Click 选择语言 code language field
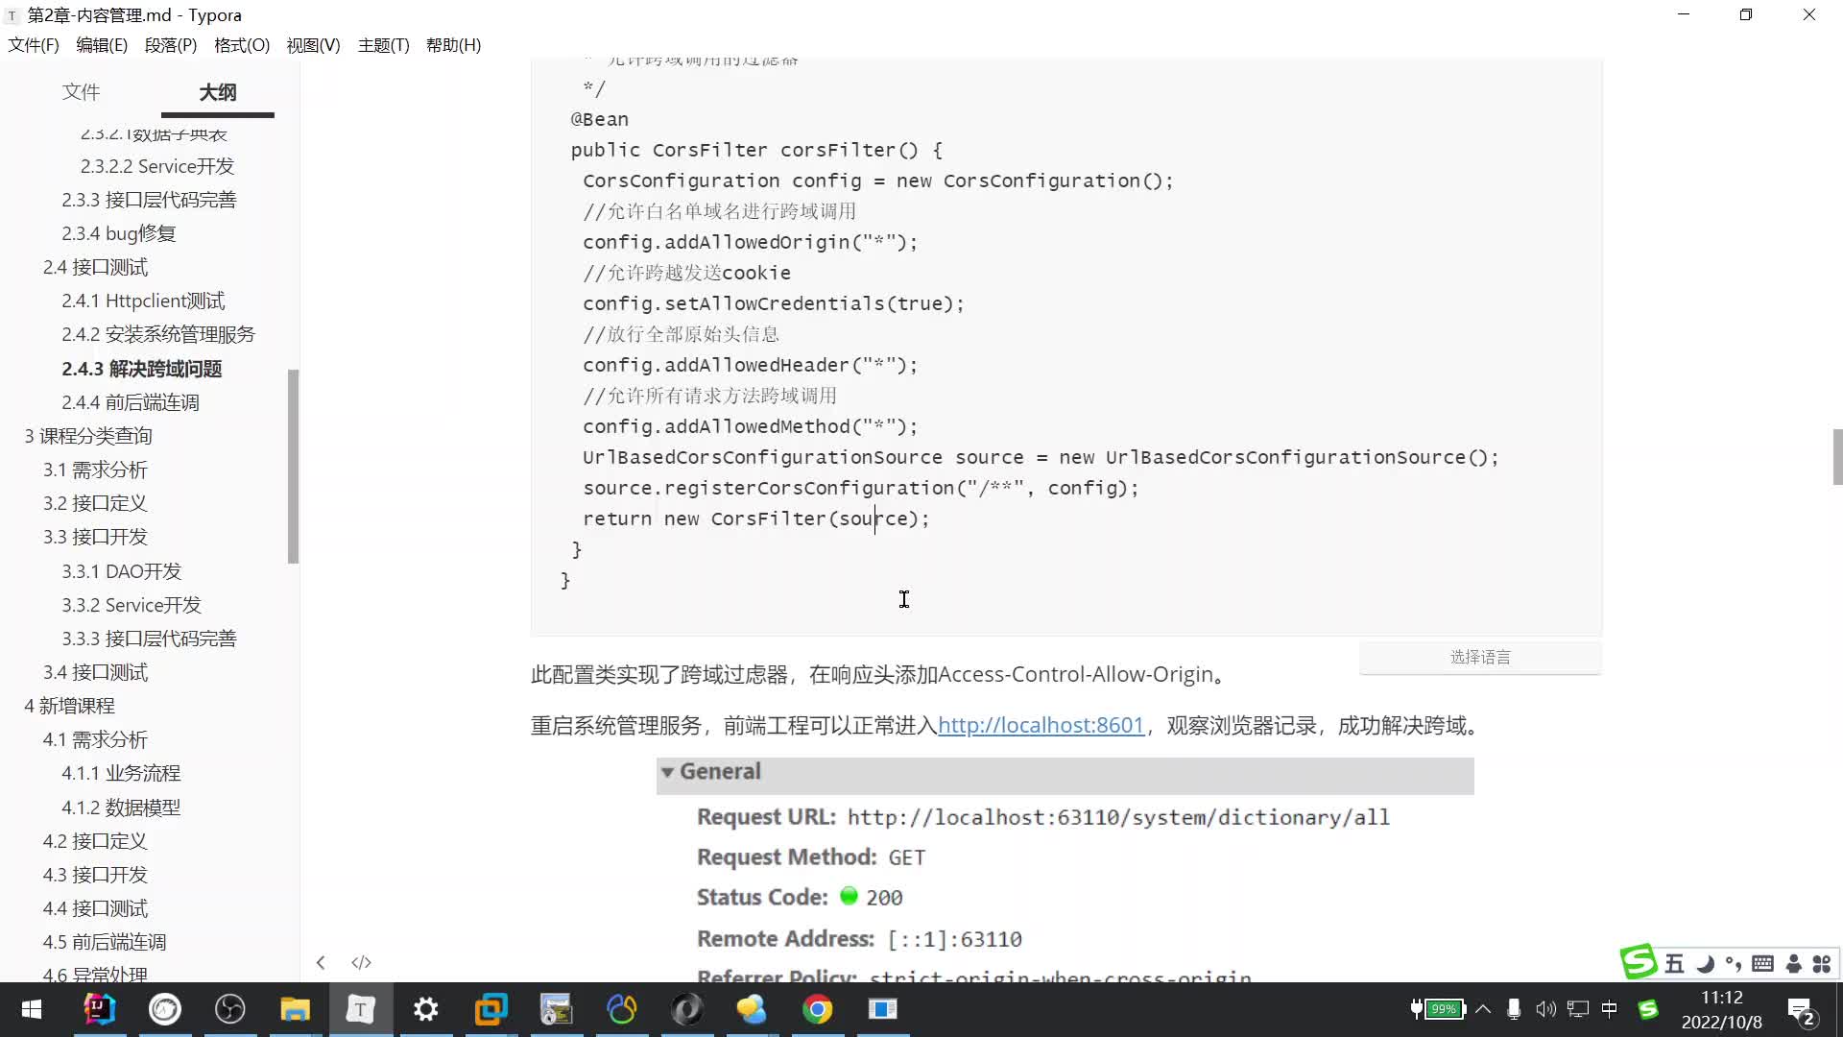 [1480, 658]
